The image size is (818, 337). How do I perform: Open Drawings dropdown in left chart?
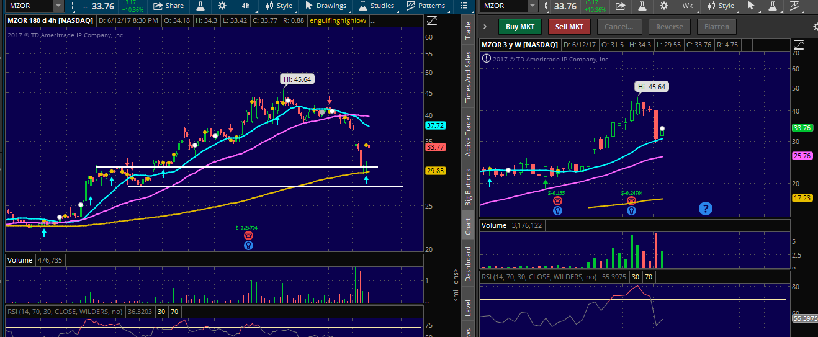325,6
